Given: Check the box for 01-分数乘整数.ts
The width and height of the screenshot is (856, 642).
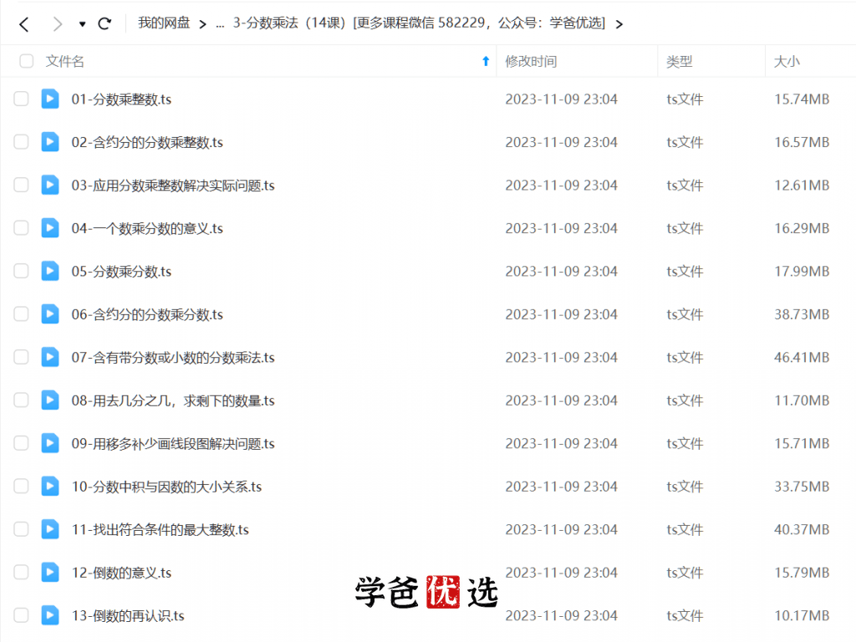Looking at the screenshot, I should click(x=21, y=99).
